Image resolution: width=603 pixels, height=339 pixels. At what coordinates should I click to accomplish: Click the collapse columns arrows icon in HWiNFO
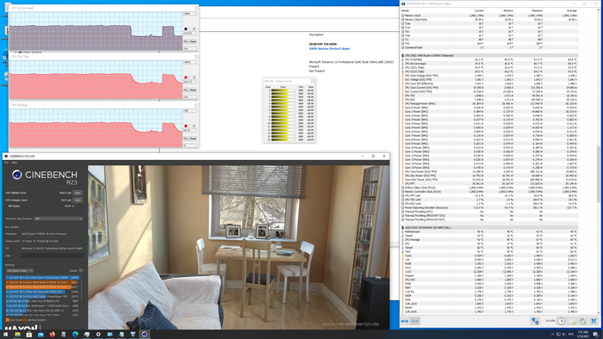(414, 321)
